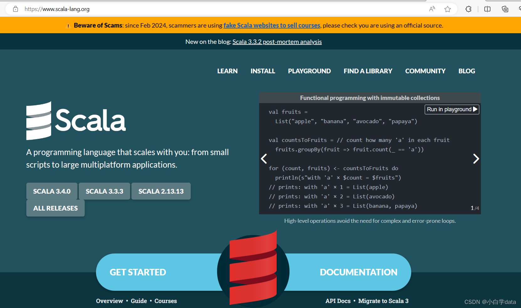
Task: Click the site permissions padlock icon
Action: click(x=15, y=9)
